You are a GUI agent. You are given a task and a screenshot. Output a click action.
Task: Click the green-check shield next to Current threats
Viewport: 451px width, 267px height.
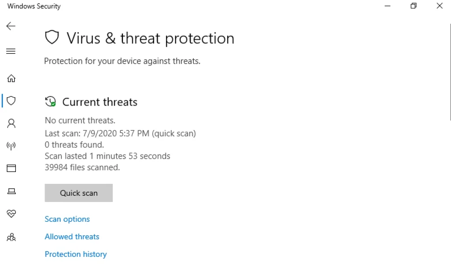51,101
